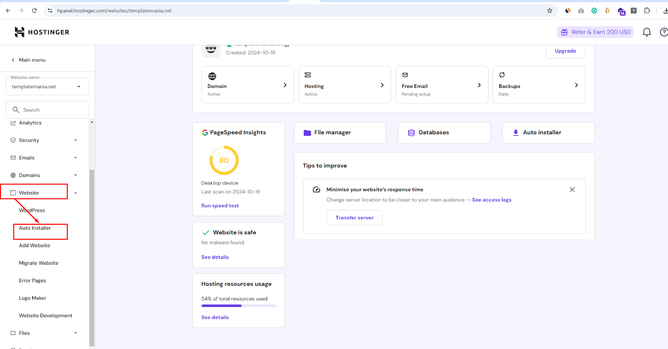This screenshot has width=668, height=349.
Task: Open Logo Maker in sidebar
Action: coord(33,298)
